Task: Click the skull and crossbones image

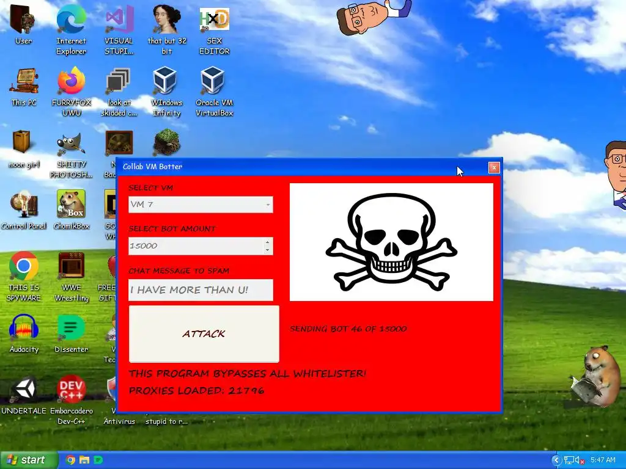Action: [391, 242]
